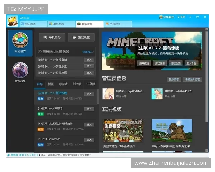215x172 pixels.
Task: Switch to the 单机游戏 tab
Action: click(x=61, y=24)
